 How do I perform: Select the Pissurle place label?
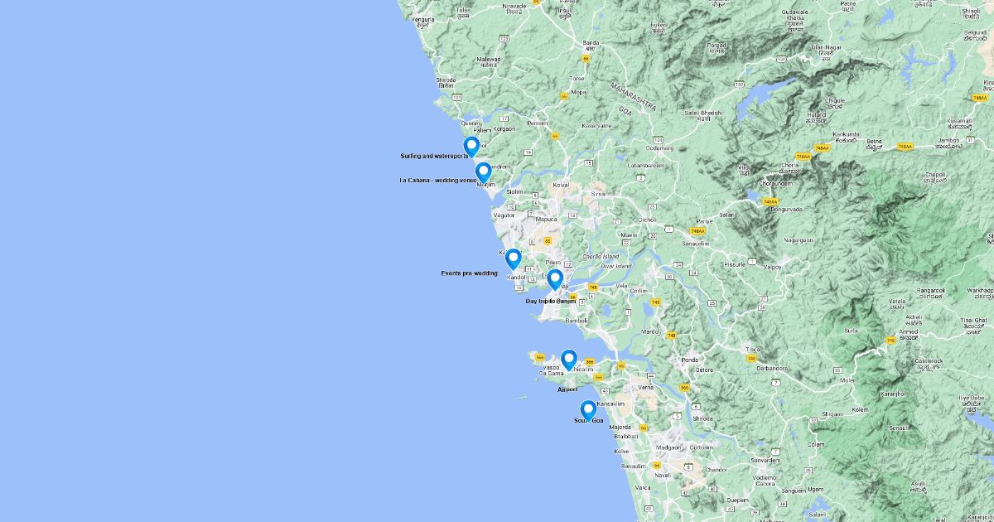pyautogui.click(x=735, y=264)
